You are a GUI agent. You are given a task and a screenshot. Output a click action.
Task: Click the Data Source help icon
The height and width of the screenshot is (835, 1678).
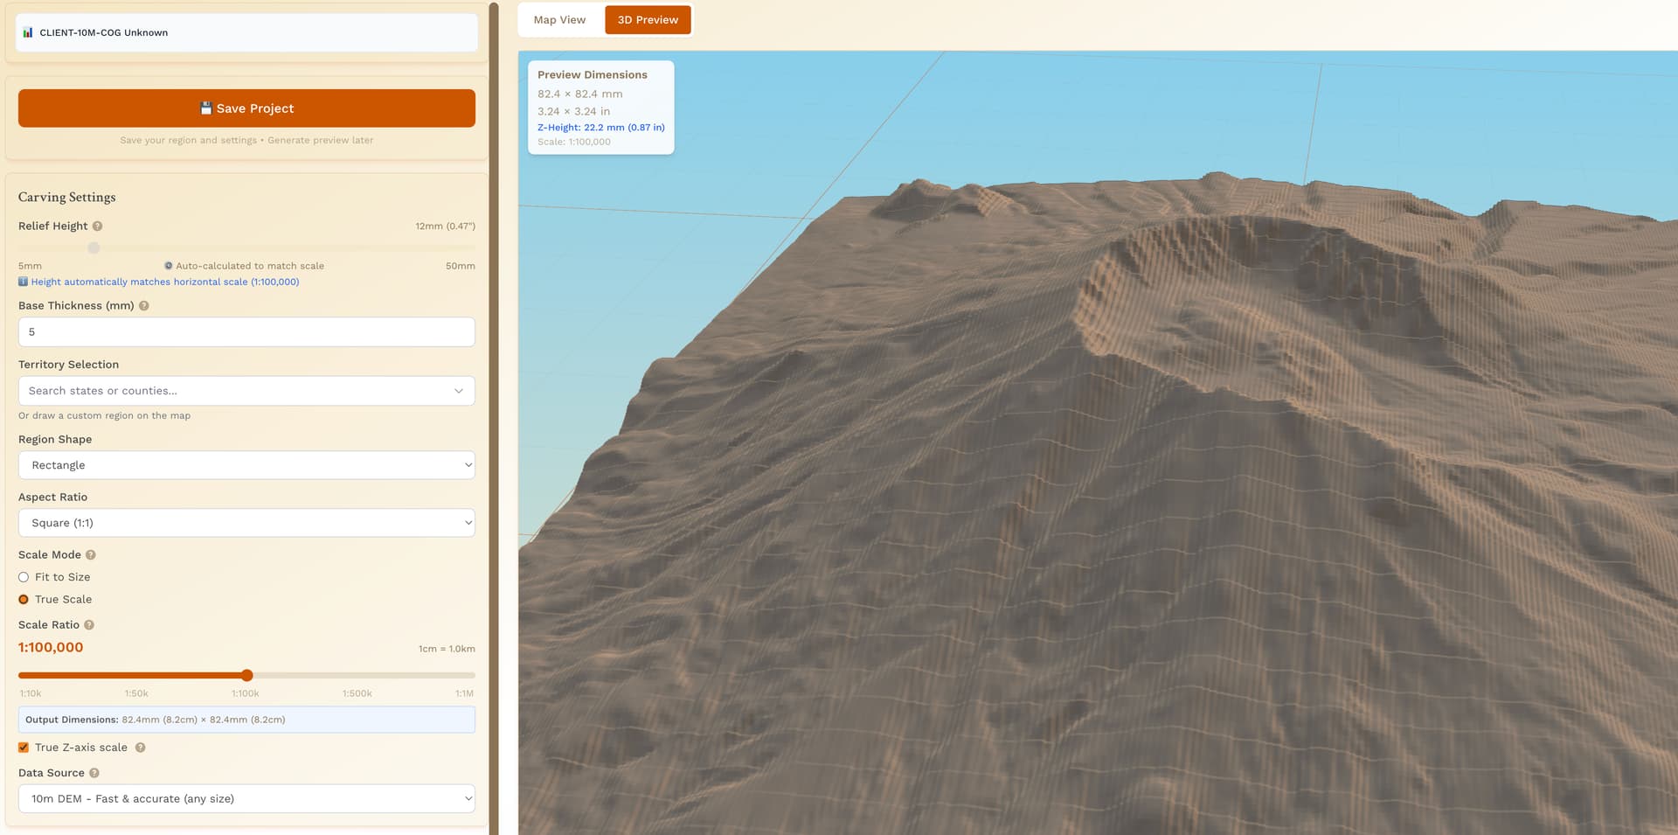[x=94, y=773]
